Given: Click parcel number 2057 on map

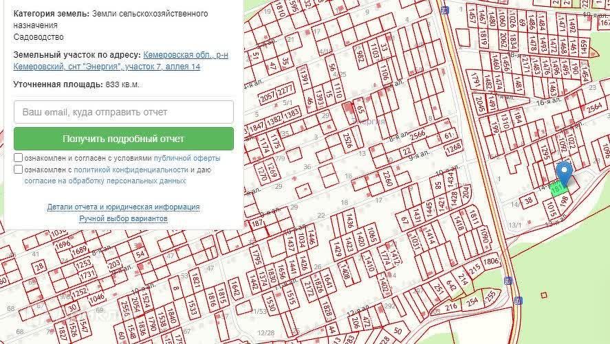Looking at the screenshot, I should click(268, 97).
